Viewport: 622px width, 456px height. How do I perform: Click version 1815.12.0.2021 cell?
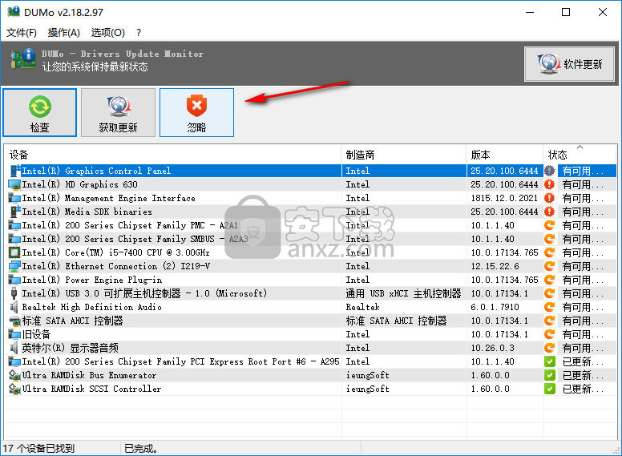(x=504, y=198)
